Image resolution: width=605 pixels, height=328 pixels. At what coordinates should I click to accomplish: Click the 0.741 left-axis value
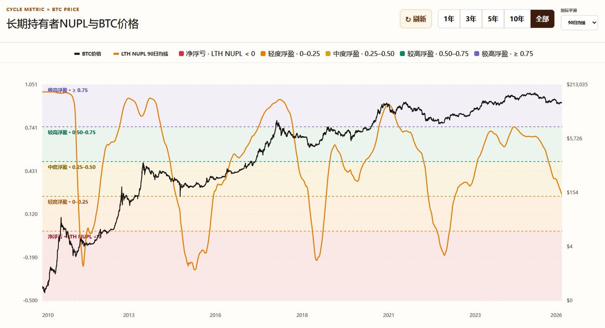pyautogui.click(x=31, y=128)
